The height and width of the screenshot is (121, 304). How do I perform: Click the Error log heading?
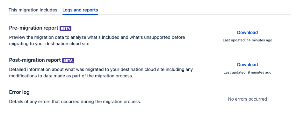[x=19, y=92]
